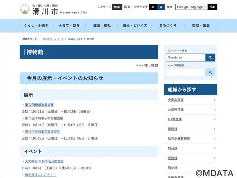Click the page ID search magnifier button

tap(210, 72)
